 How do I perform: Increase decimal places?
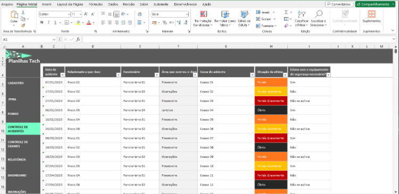[179, 23]
